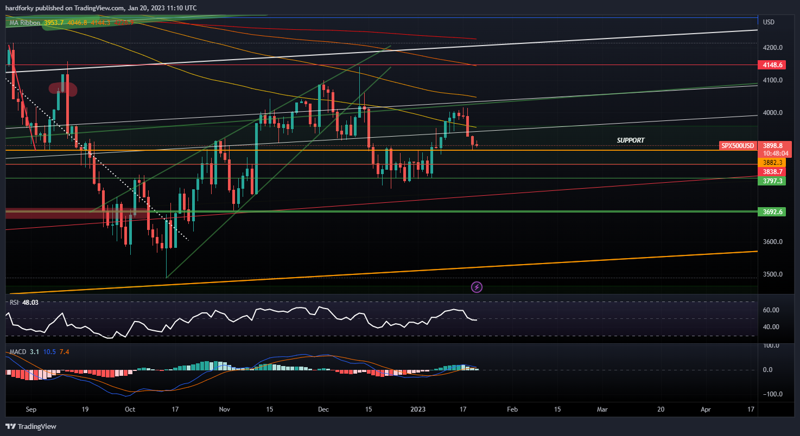
Task: Click the MACD axis label 0.0
Action: coord(768,370)
